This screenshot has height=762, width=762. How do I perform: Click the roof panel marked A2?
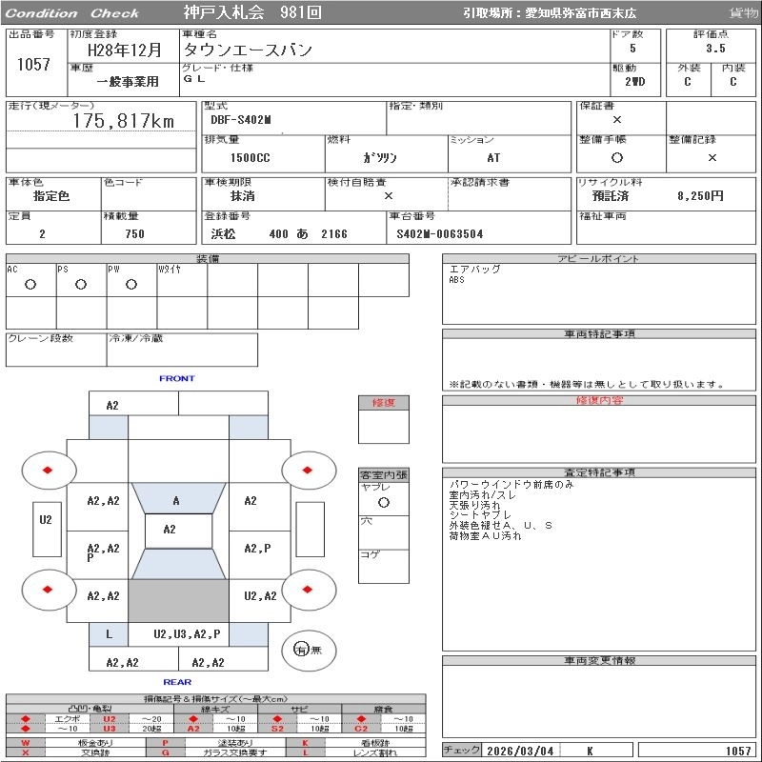(170, 530)
